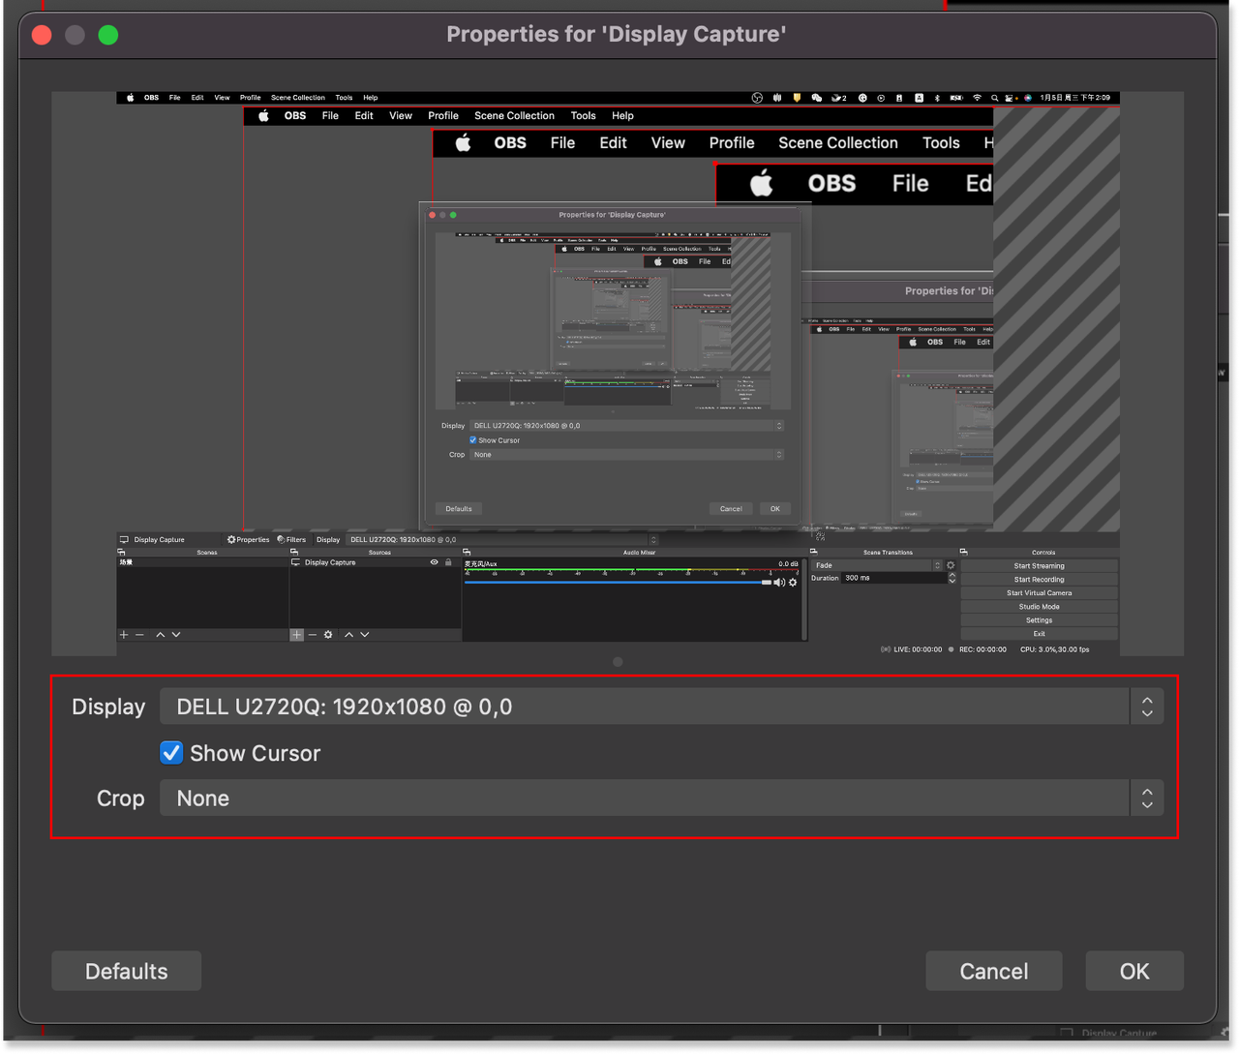Click move source up arrow in preview
The image size is (1239, 1054).
pos(349,635)
